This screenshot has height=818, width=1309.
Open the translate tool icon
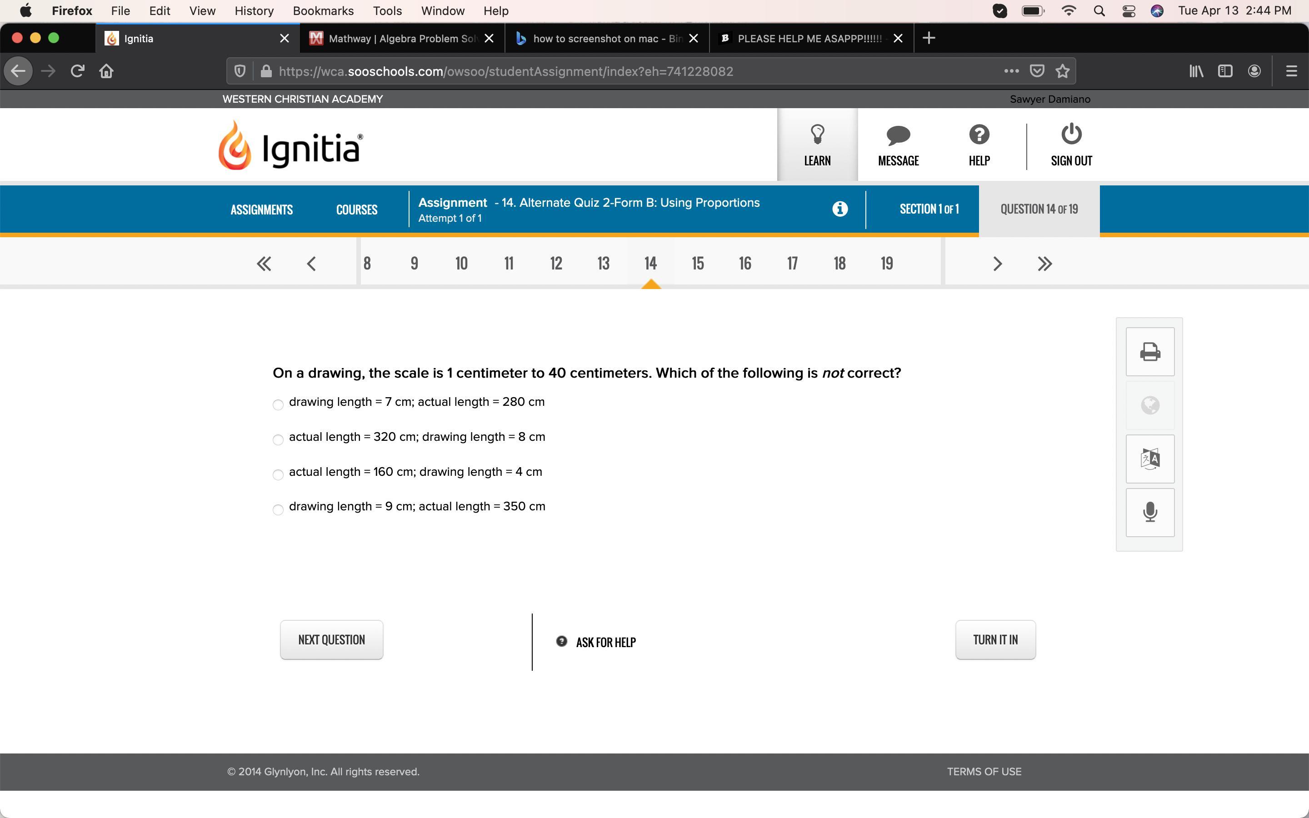click(x=1149, y=459)
